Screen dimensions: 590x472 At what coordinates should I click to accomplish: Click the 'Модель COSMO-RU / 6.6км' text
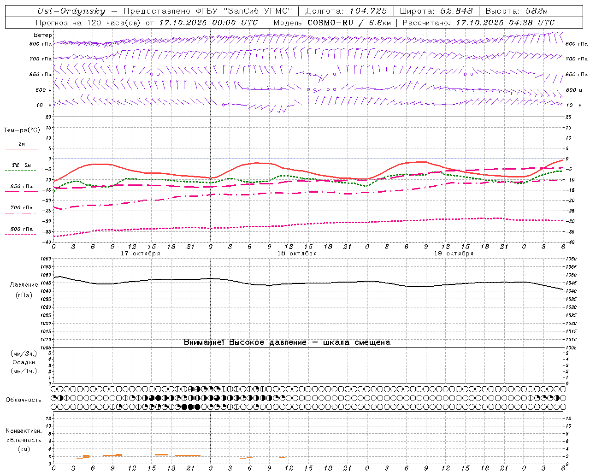(x=332, y=22)
